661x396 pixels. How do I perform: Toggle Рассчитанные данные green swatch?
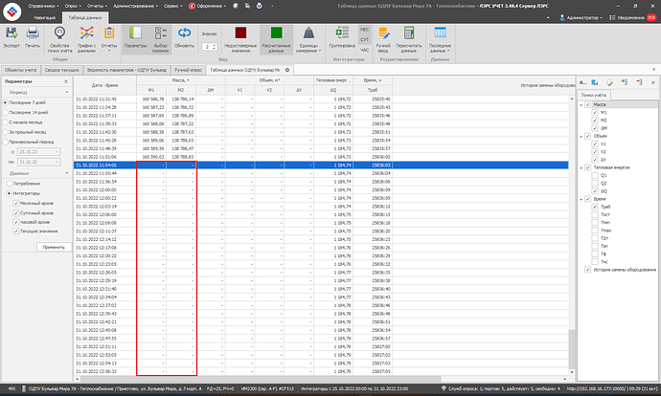pos(277,33)
